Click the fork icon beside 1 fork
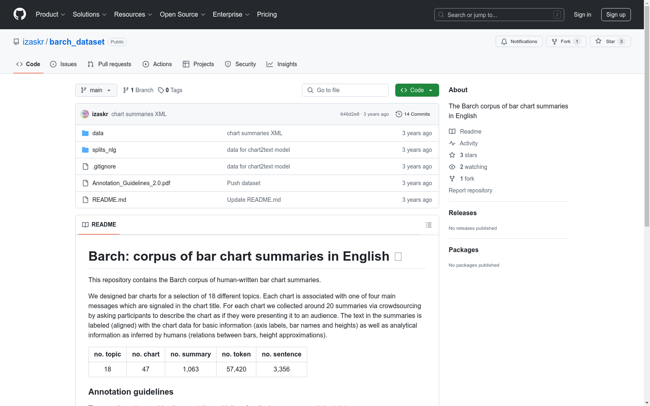 452,179
